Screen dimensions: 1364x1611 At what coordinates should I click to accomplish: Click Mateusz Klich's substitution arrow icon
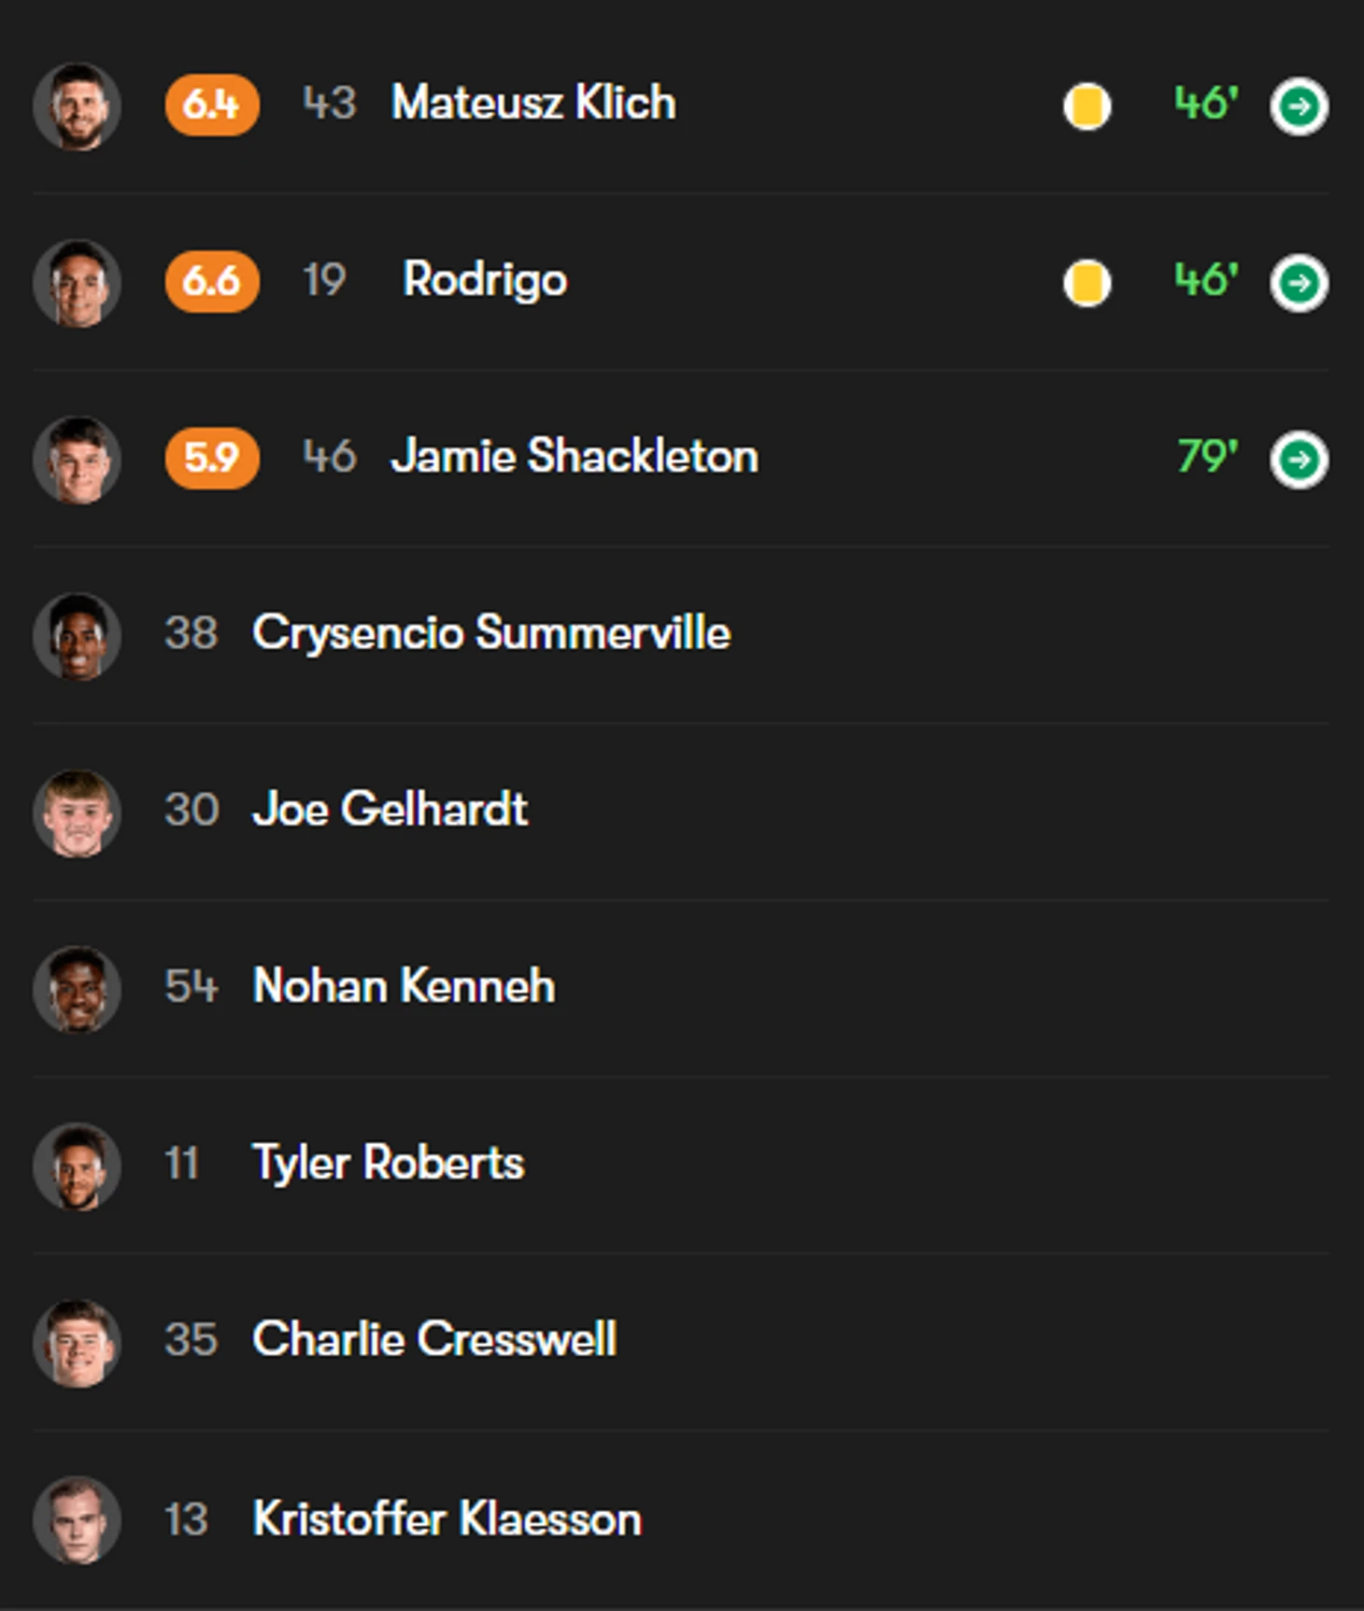(x=1299, y=106)
